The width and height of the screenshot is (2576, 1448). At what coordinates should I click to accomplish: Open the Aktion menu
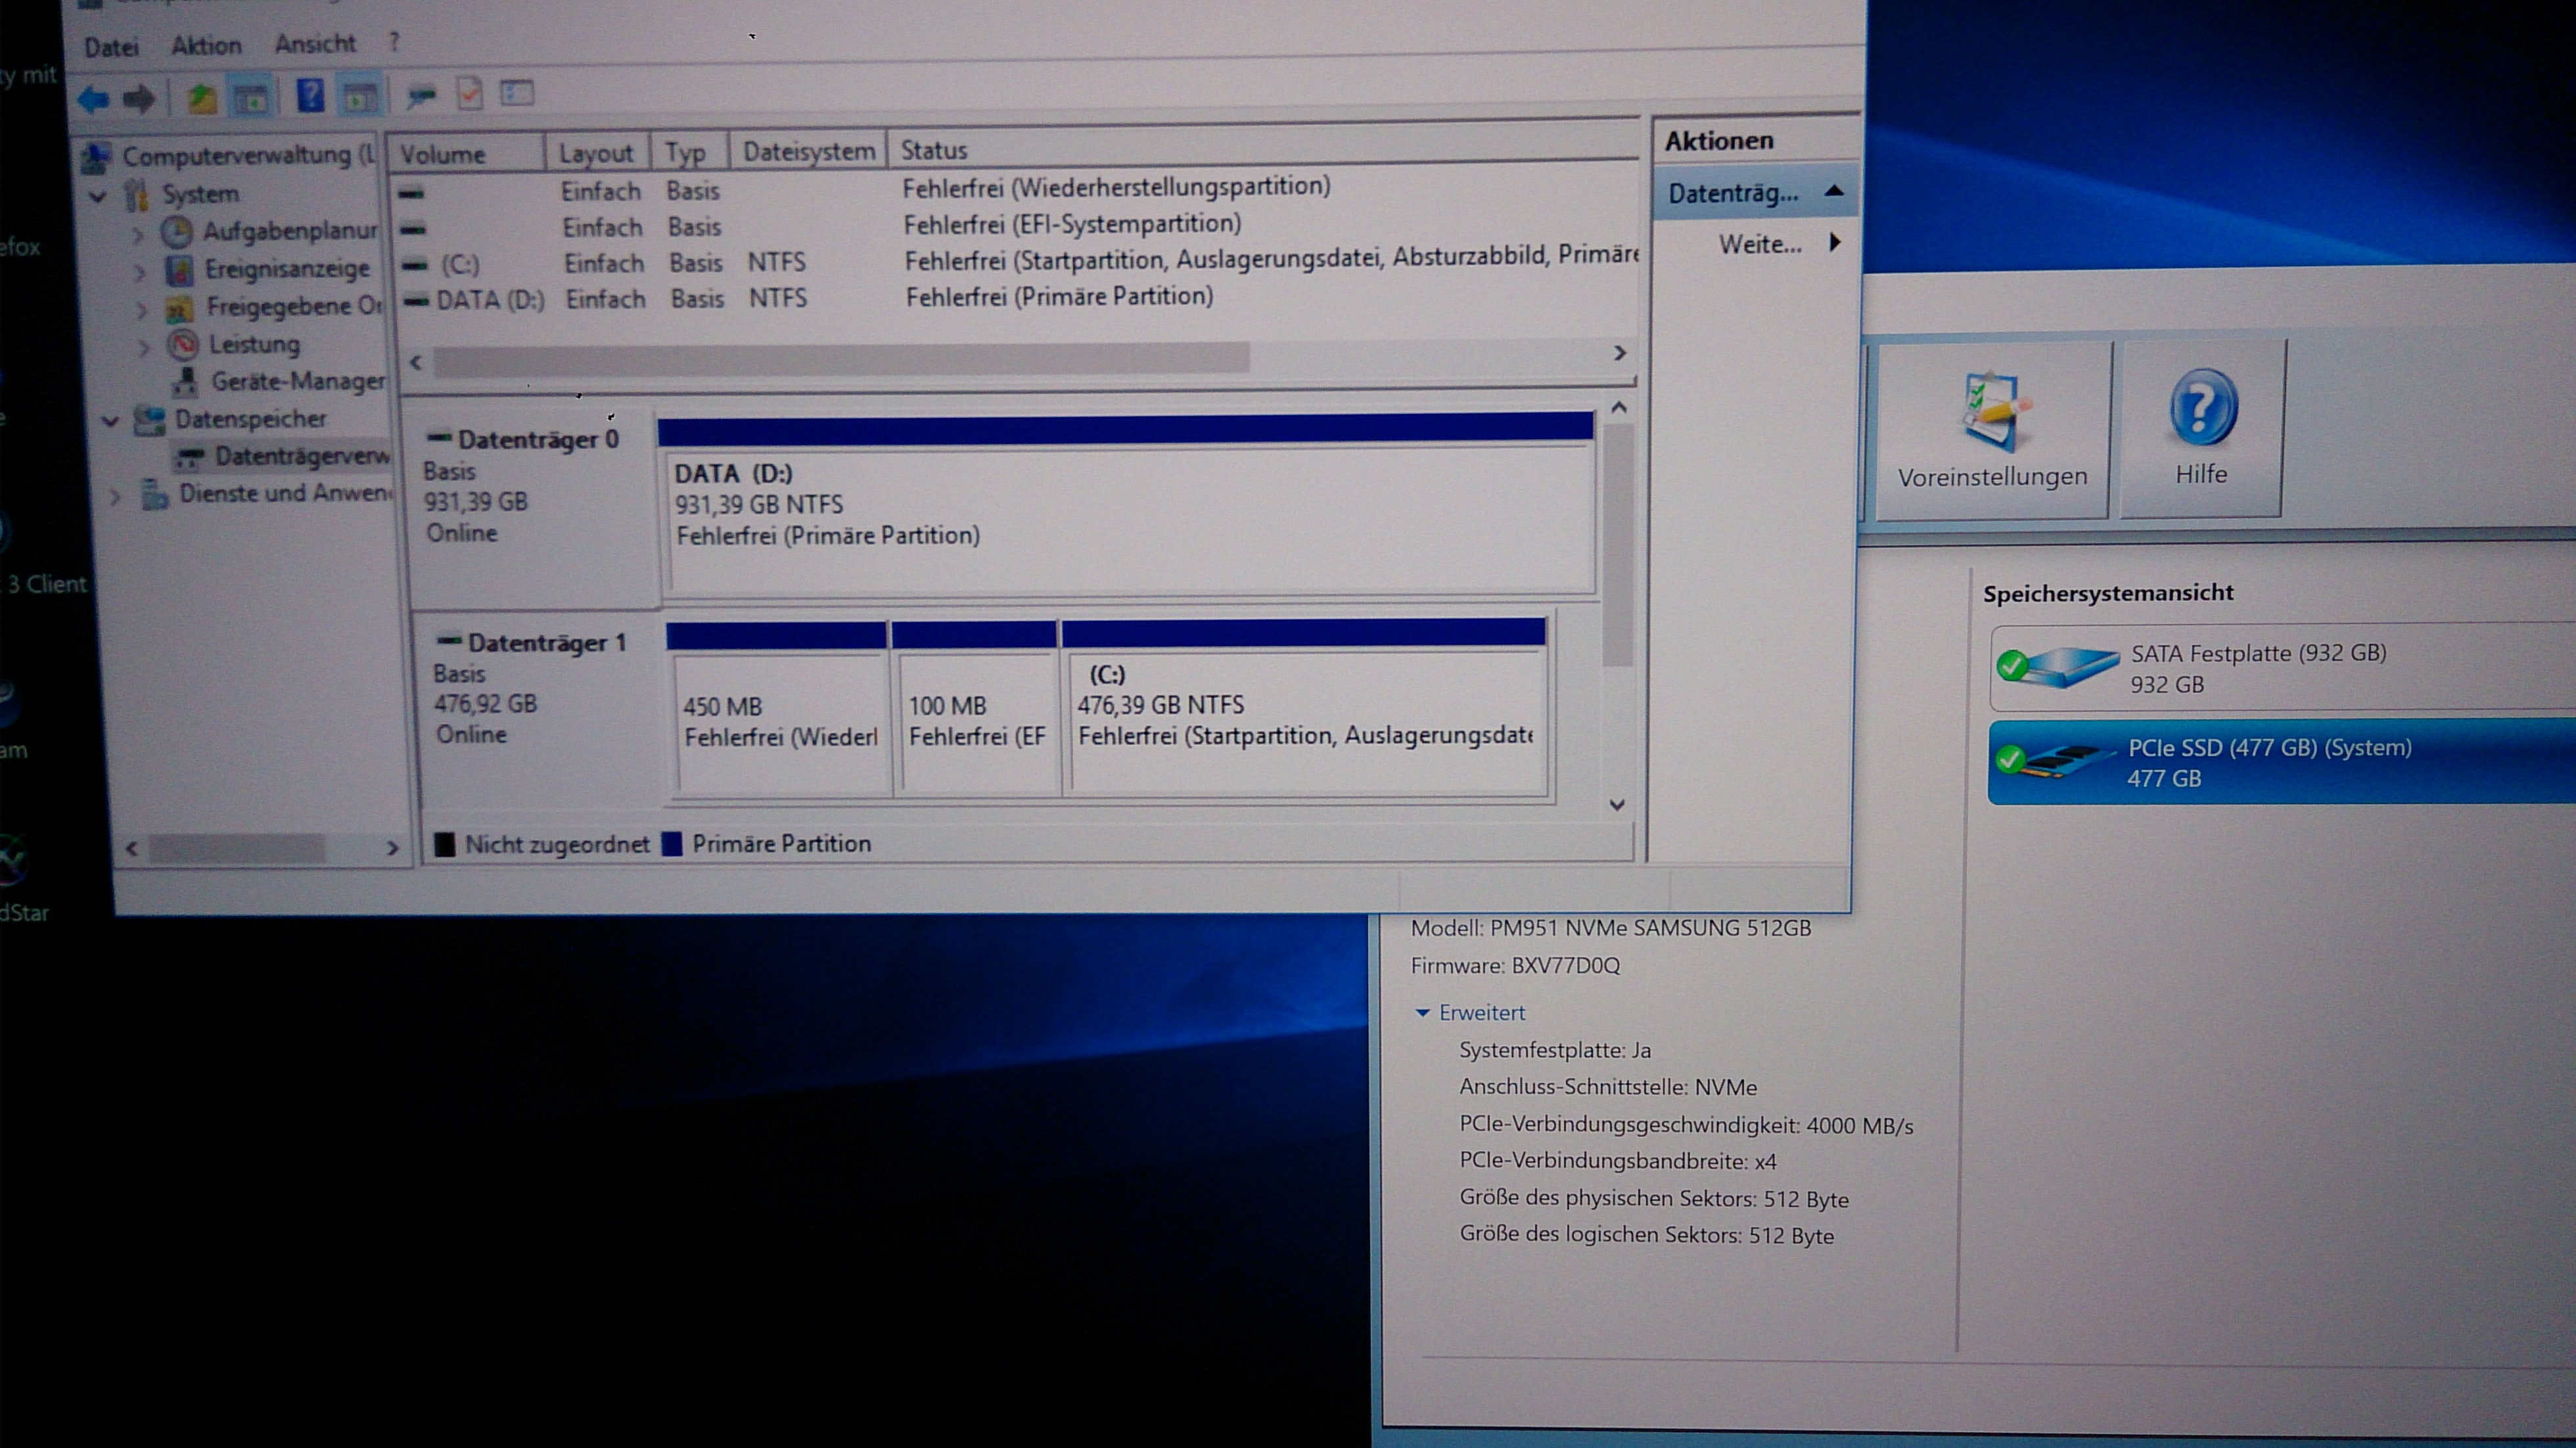(206, 45)
